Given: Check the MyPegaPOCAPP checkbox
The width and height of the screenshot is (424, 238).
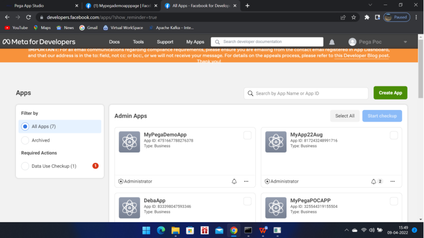Looking at the screenshot, I should click(x=394, y=201).
